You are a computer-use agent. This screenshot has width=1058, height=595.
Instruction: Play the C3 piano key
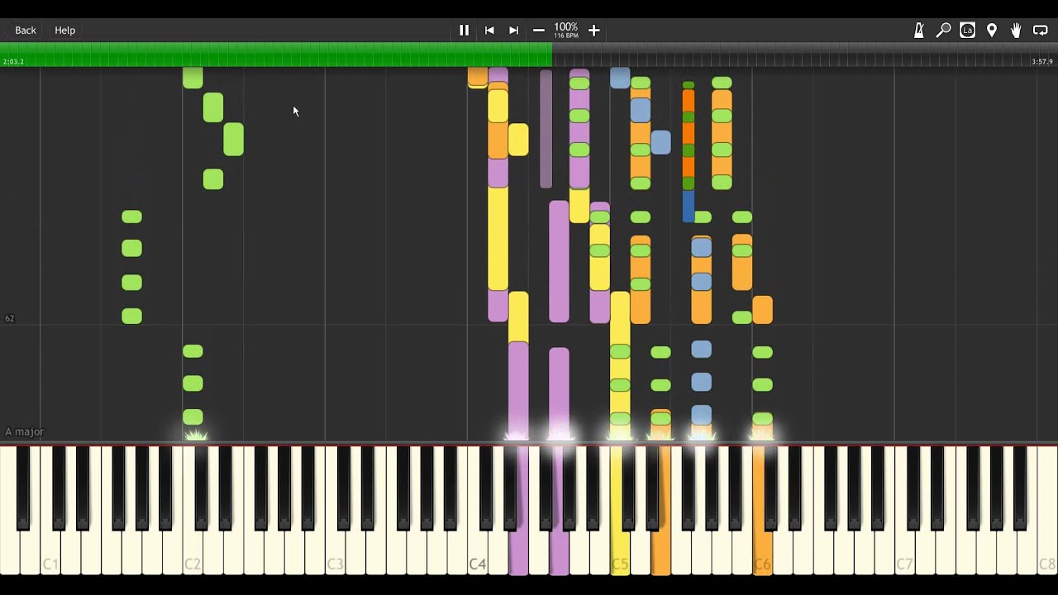pyautogui.click(x=335, y=554)
